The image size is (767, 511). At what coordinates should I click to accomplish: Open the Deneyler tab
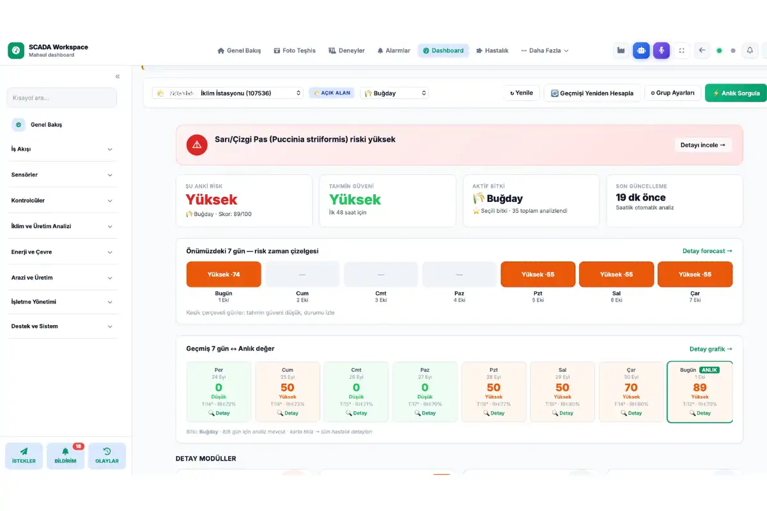[x=346, y=50]
